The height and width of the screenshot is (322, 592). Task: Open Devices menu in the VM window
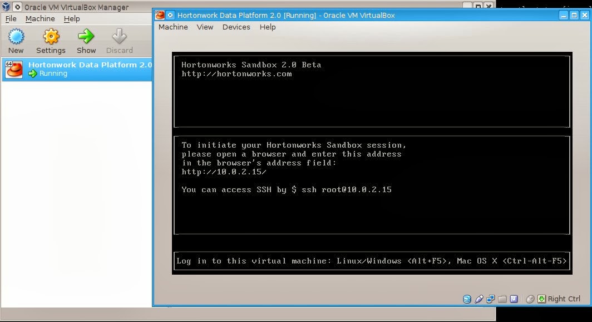point(236,27)
